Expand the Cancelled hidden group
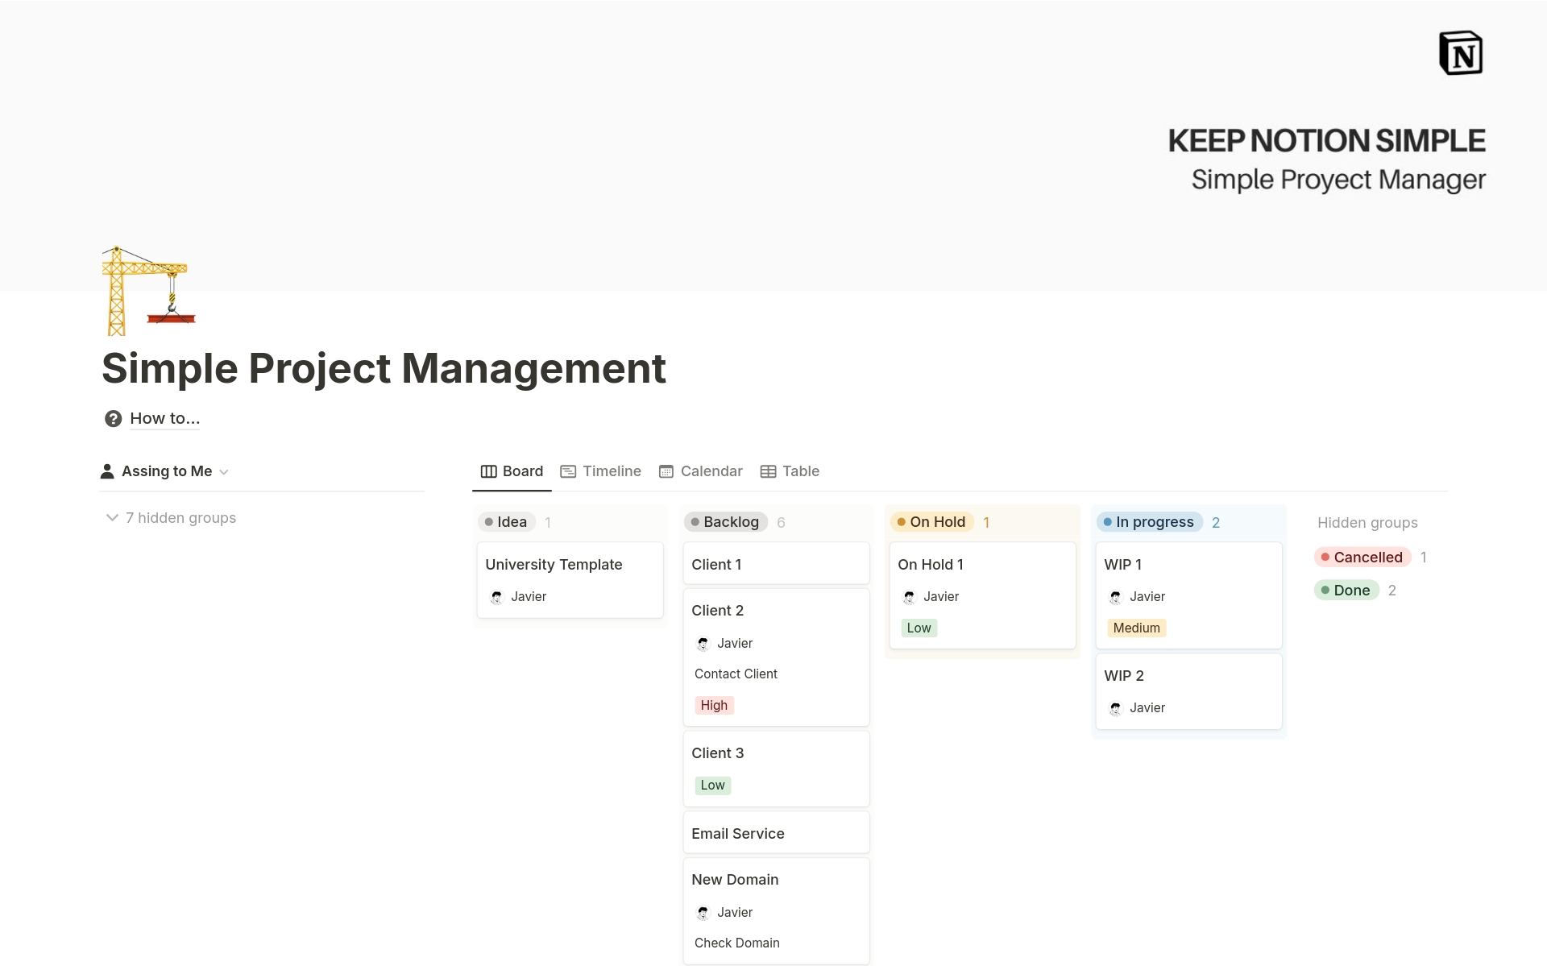Screen dimensions: 1547x966 [1362, 557]
